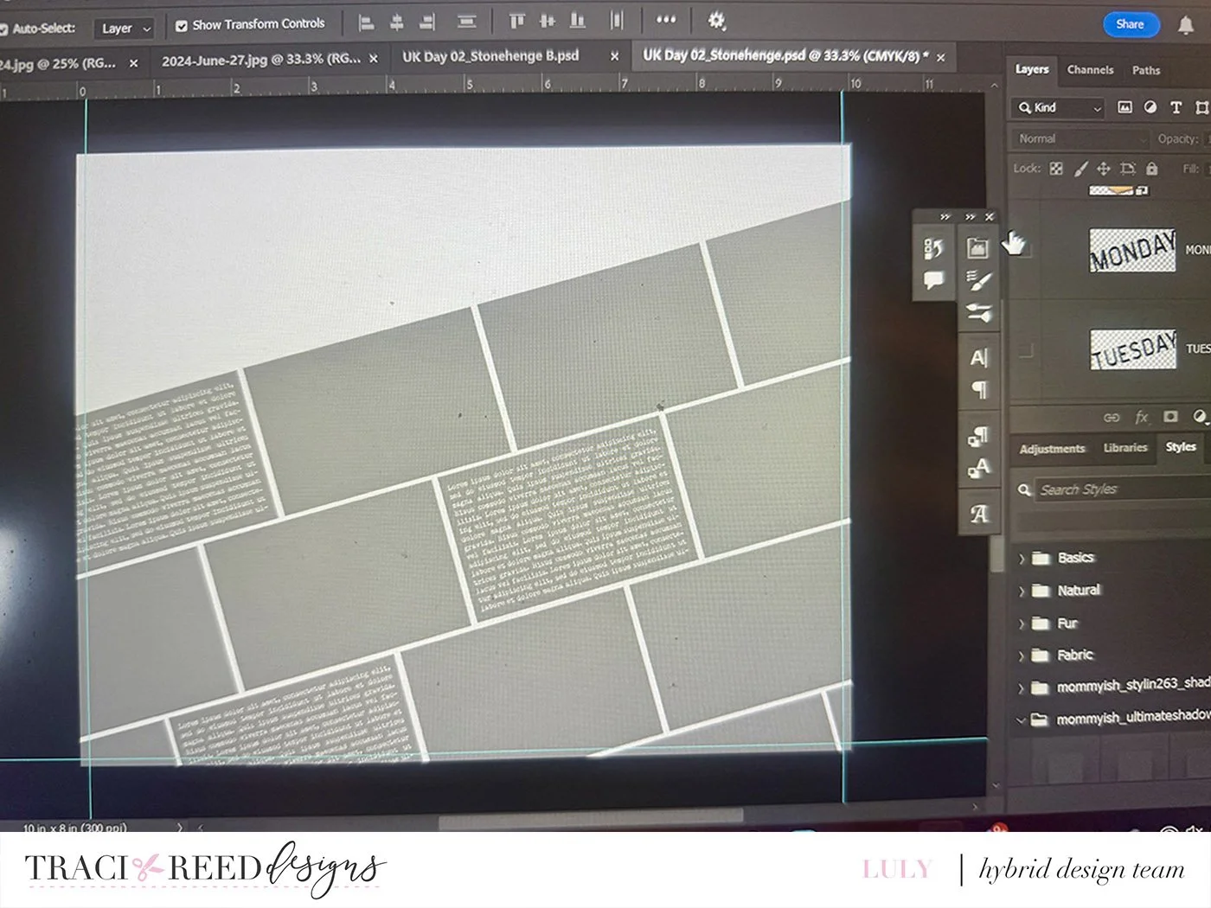The width and height of the screenshot is (1211, 908).
Task: Click the Align right edges icon
Action: [x=426, y=22]
